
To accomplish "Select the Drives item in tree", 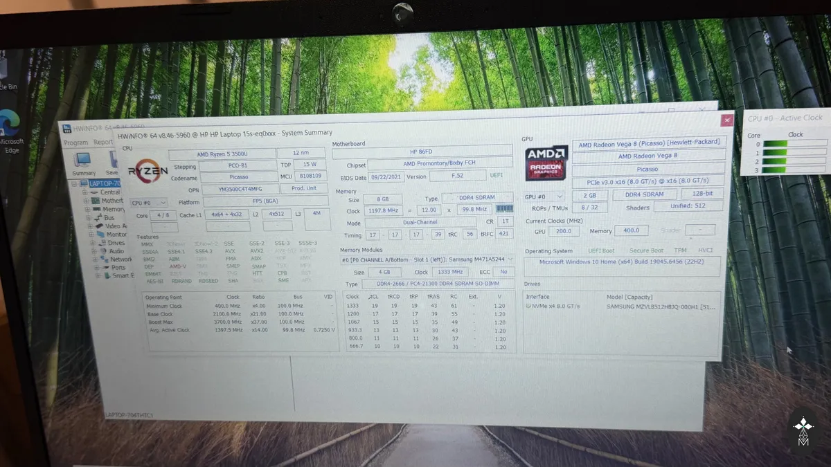I will tap(116, 243).
